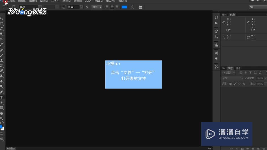Lock transparent pixels
The width and height of the screenshot is (267, 150).
230,84
